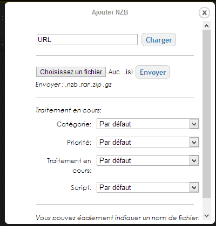
Task: Click the Catégorie field label
Action: point(74,124)
